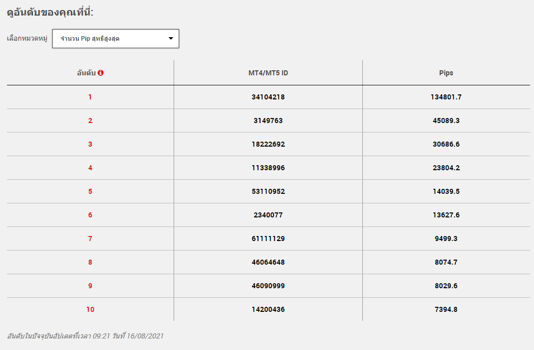Click the pips value 14039.5
Image resolution: width=534 pixels, height=350 pixels.
point(446,191)
